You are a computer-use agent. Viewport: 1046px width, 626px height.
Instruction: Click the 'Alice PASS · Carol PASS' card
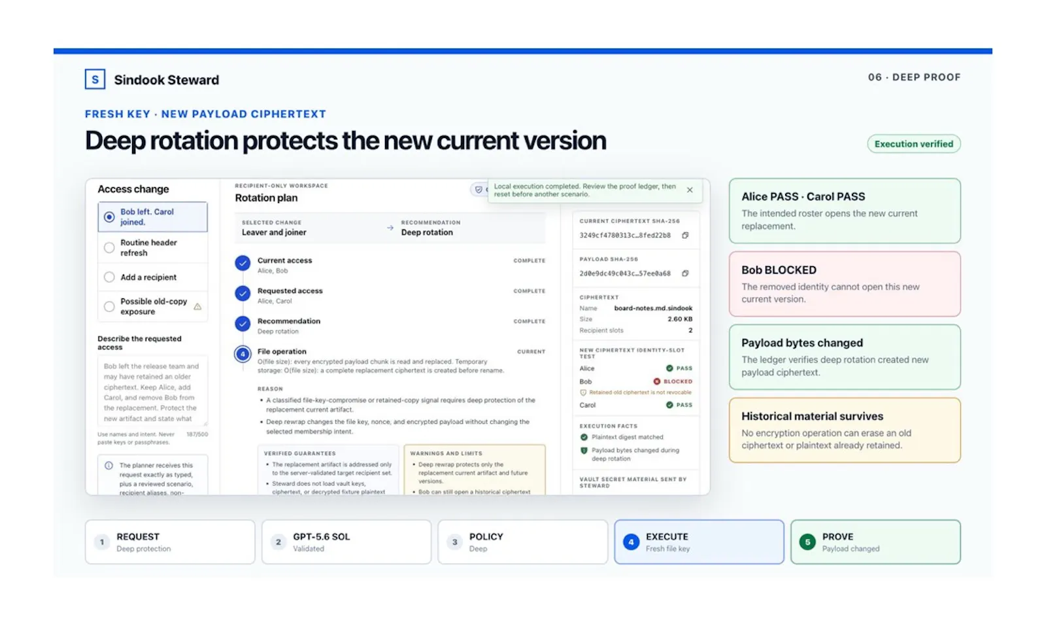[x=845, y=211]
